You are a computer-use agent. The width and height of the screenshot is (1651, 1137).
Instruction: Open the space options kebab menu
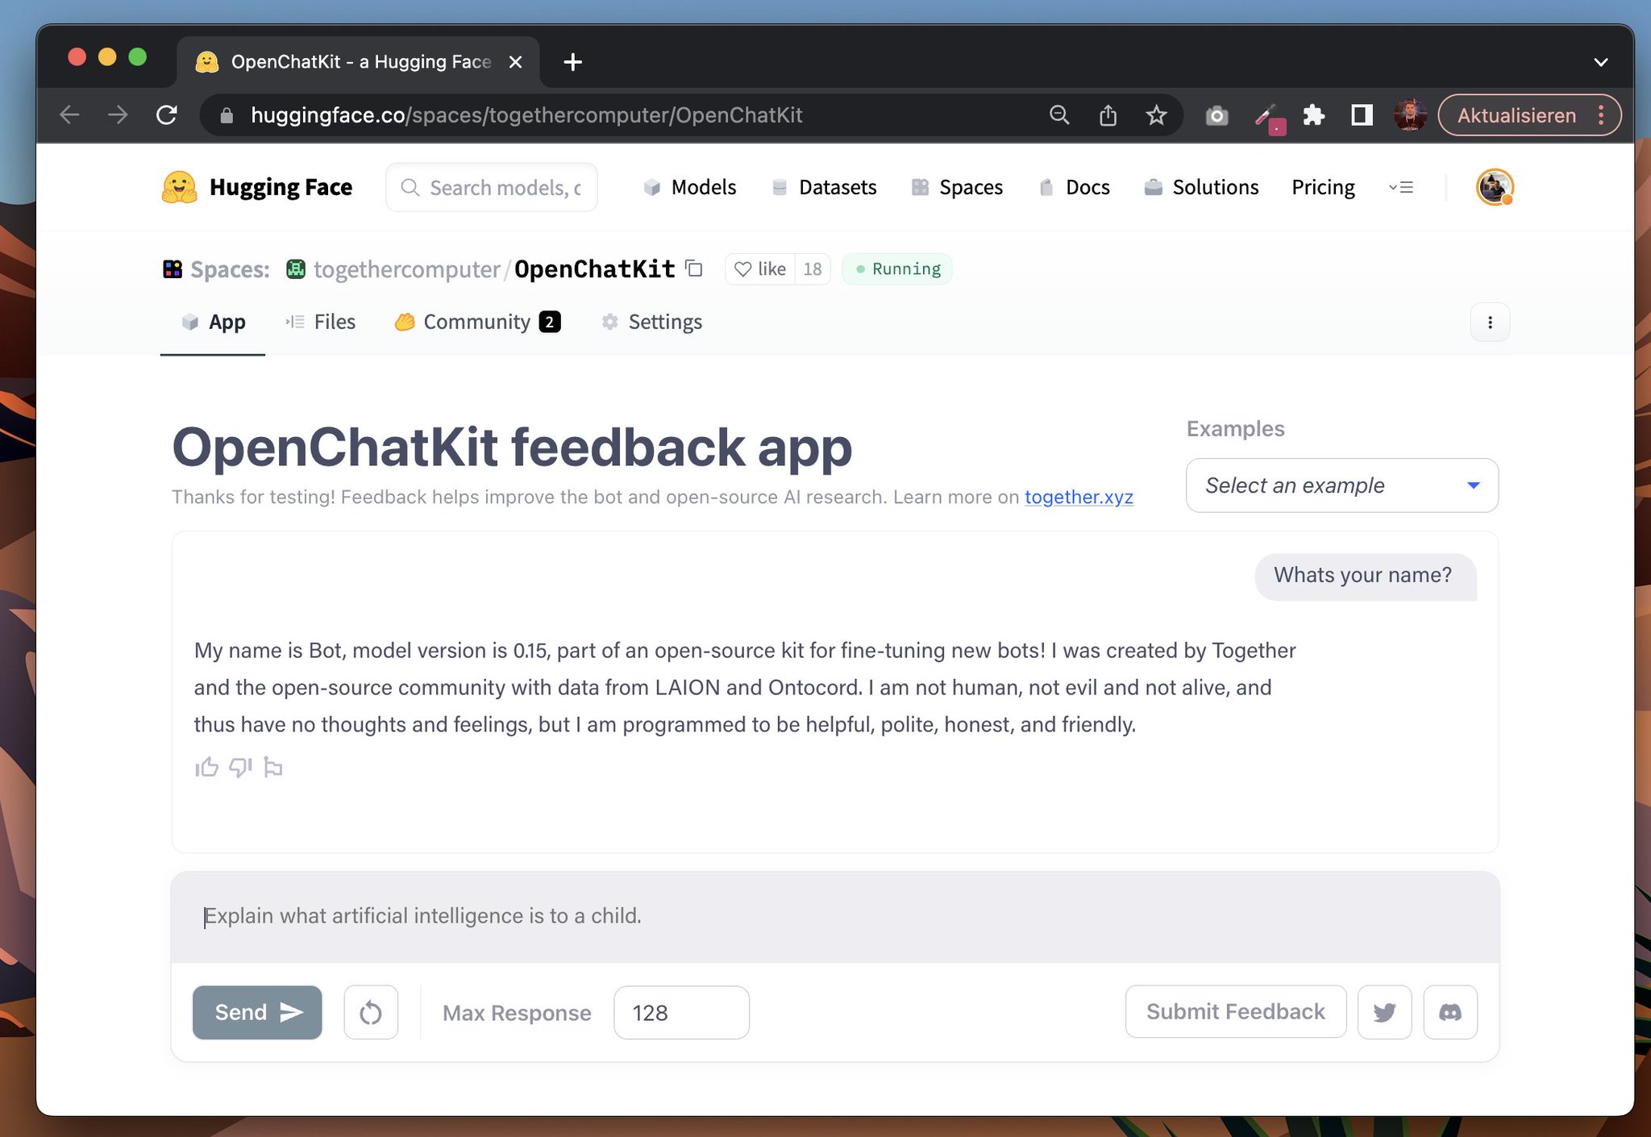tap(1490, 322)
